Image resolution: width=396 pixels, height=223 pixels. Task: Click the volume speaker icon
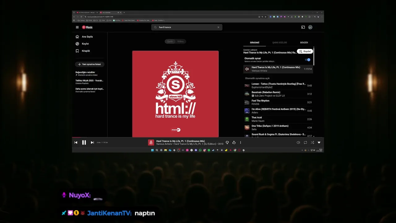[298, 142]
